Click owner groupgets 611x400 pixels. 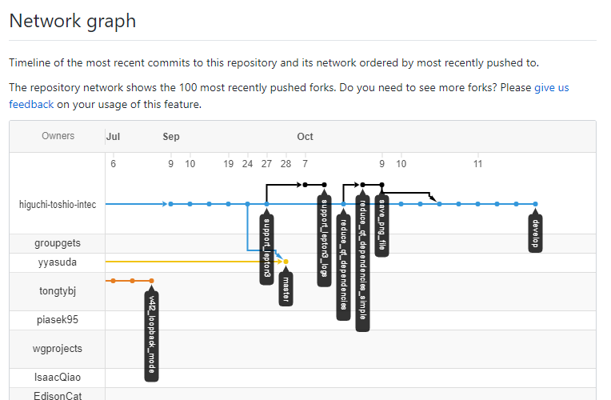(x=58, y=242)
